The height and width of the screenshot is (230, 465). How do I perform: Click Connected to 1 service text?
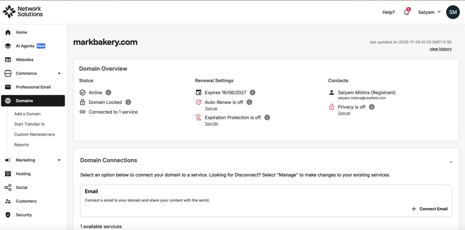(x=113, y=112)
